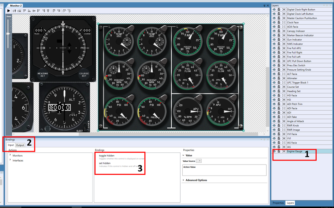Screen dimensions: 334x208
Task: Click the preview play button in toolbar
Action: [9, 11]
